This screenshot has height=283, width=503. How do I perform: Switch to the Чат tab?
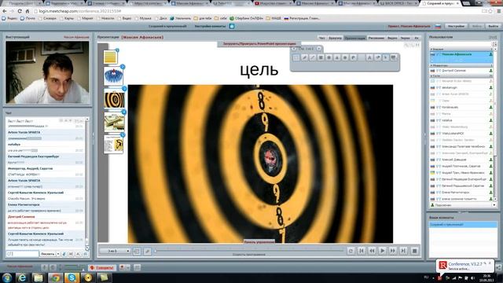coord(321,38)
